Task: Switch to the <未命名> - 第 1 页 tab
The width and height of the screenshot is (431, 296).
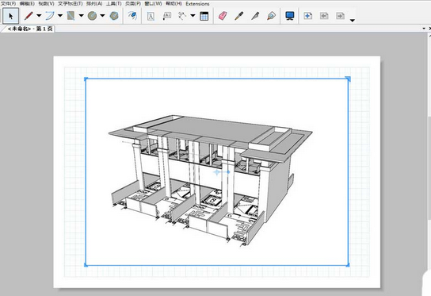Action: (x=29, y=29)
